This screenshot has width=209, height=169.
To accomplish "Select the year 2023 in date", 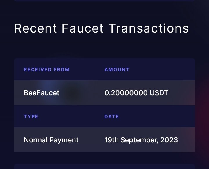I will (169, 140).
